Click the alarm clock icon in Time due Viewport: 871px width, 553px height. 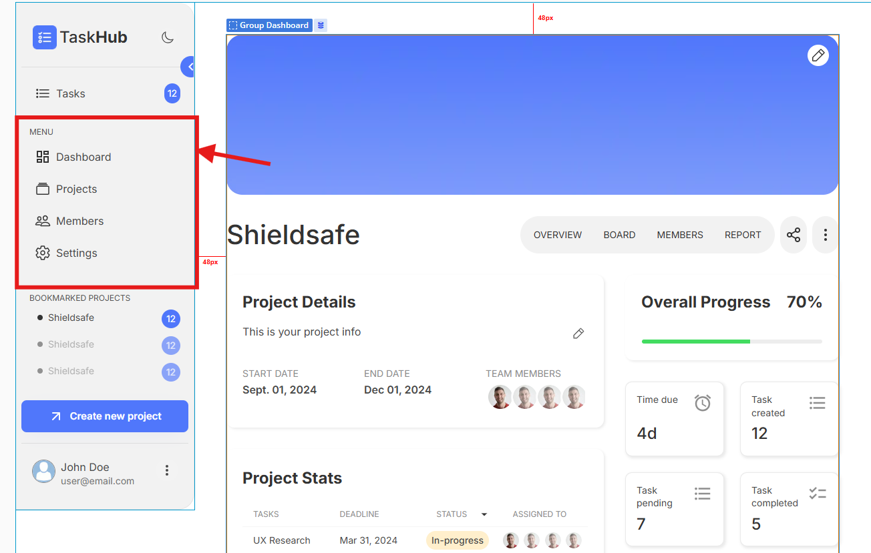pyautogui.click(x=703, y=403)
